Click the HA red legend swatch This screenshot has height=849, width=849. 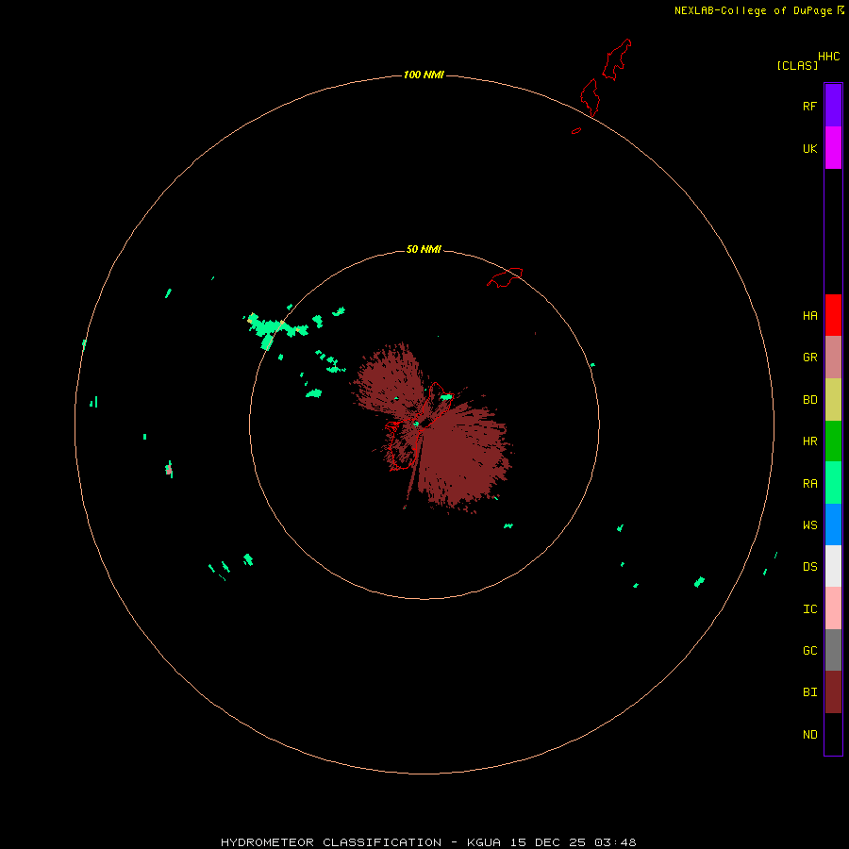pos(833,315)
